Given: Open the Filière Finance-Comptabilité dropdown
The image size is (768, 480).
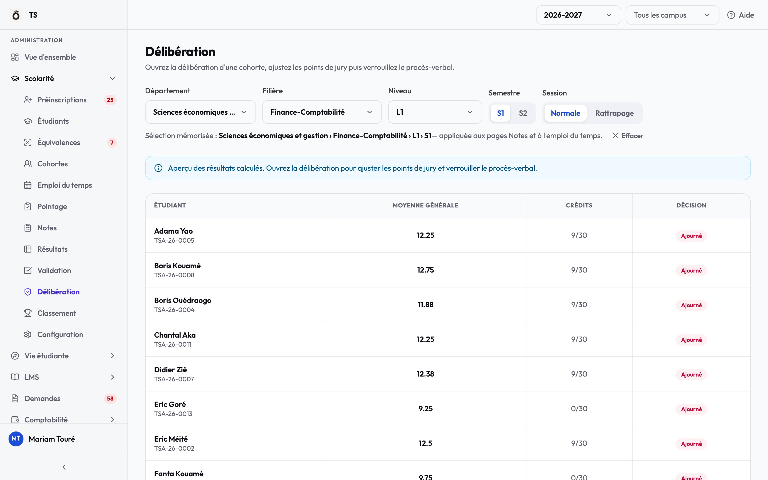Looking at the screenshot, I should pos(322,112).
